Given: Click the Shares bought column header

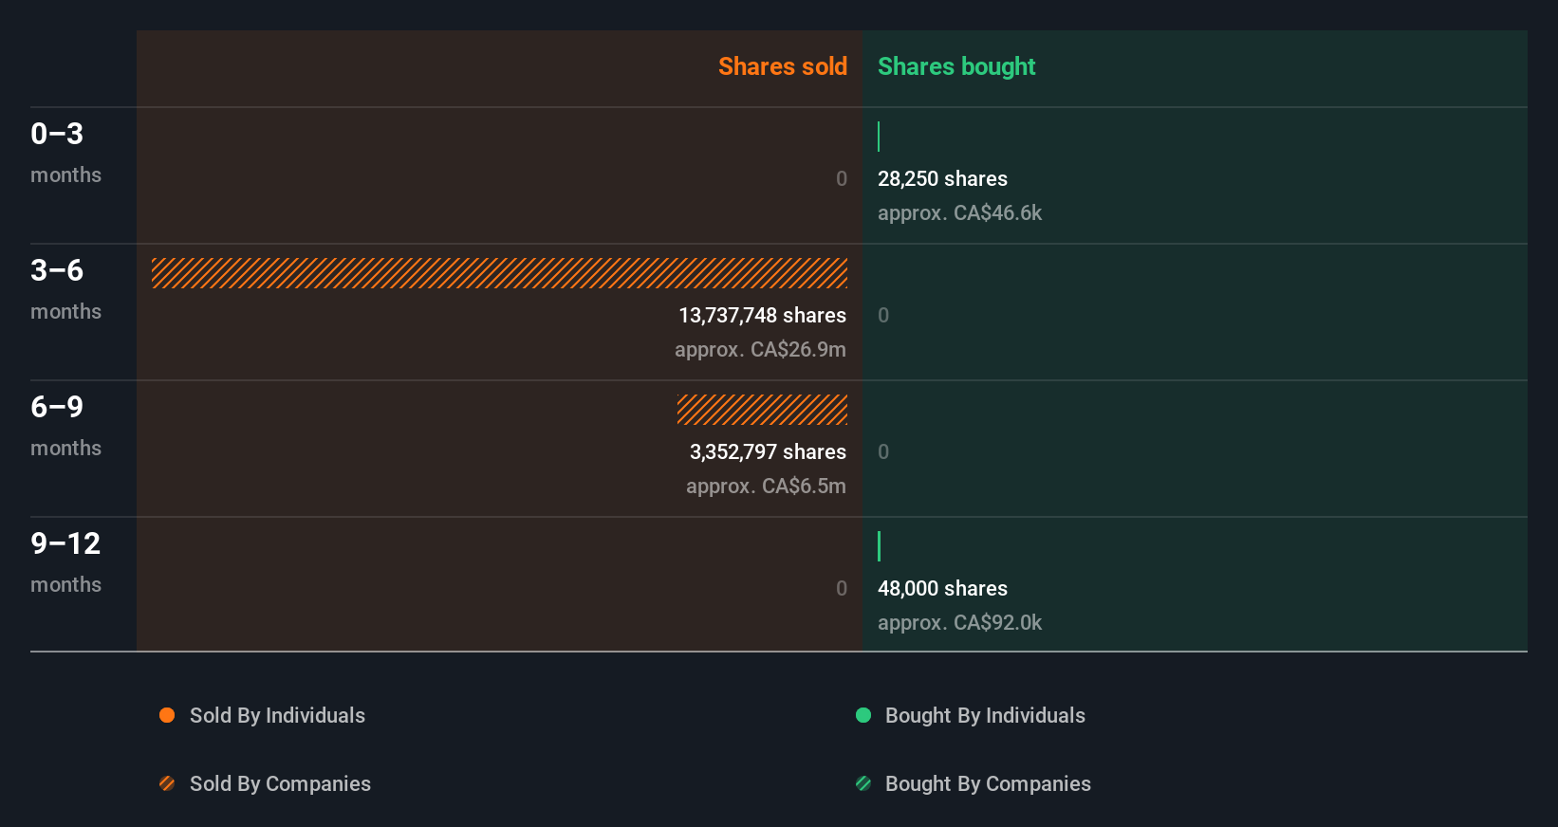Looking at the screenshot, I should click(956, 66).
